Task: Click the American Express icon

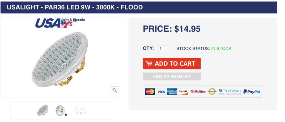Action: 172,91
